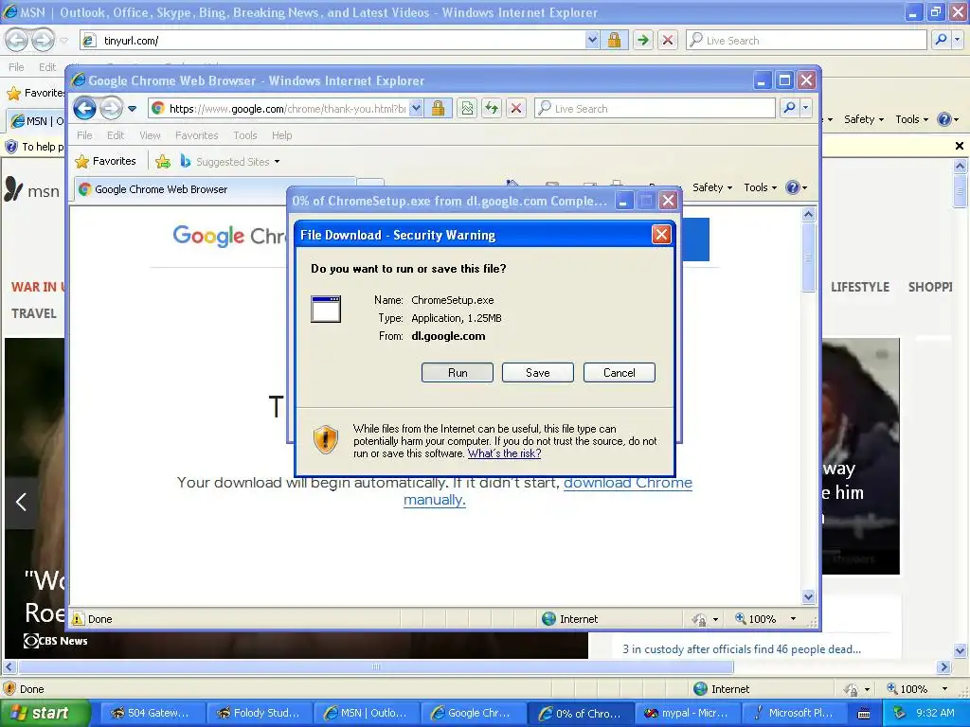Click Compatibility View icon in Chrome window

tap(467, 109)
